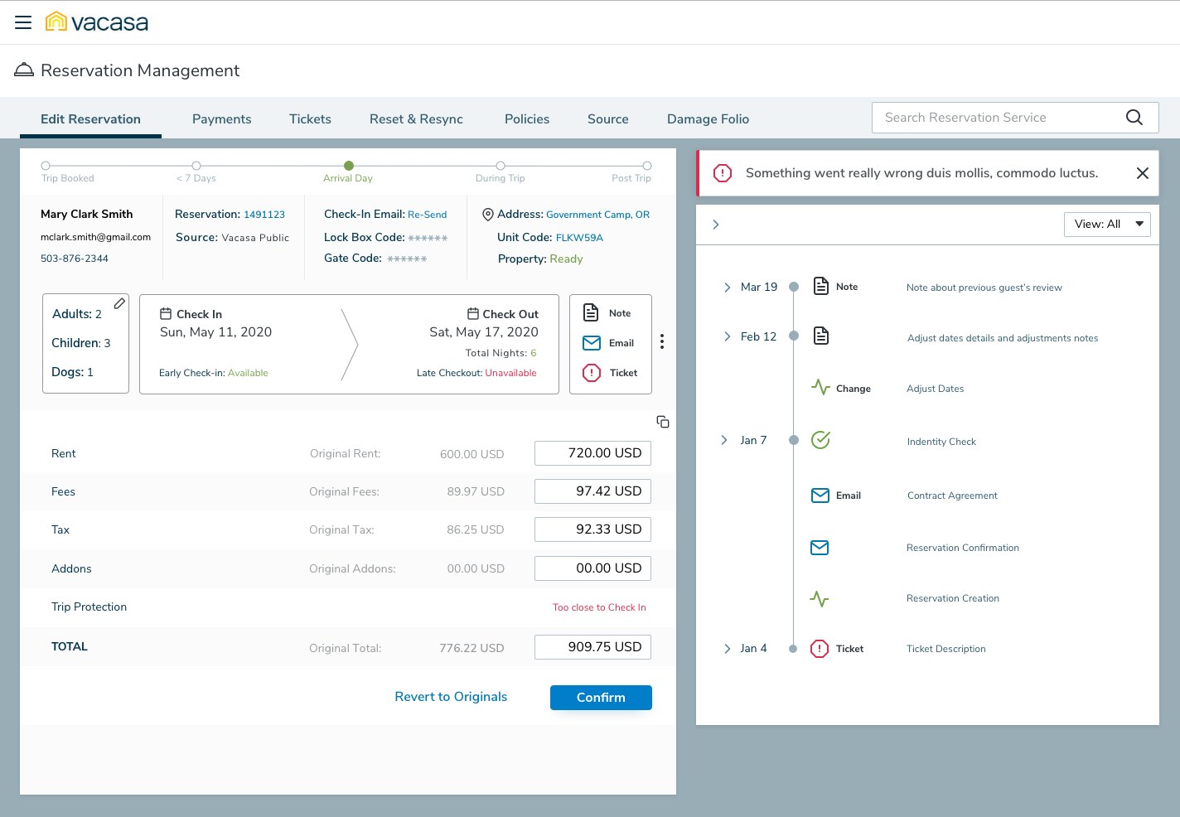The width and height of the screenshot is (1180, 817).
Task: Click the Mar 19 timeline dot
Action: tap(793, 287)
